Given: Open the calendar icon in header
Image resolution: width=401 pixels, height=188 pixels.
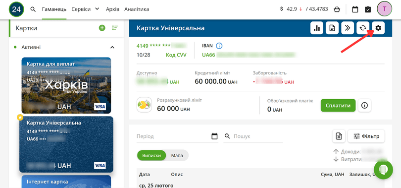Looking at the screenshot, I should (355, 9).
